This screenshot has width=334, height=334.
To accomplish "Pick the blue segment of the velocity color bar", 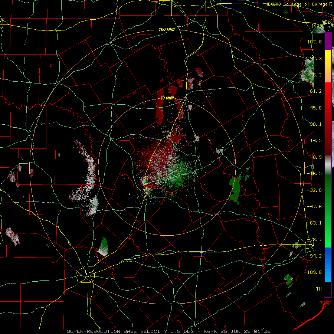I will (328, 265).
